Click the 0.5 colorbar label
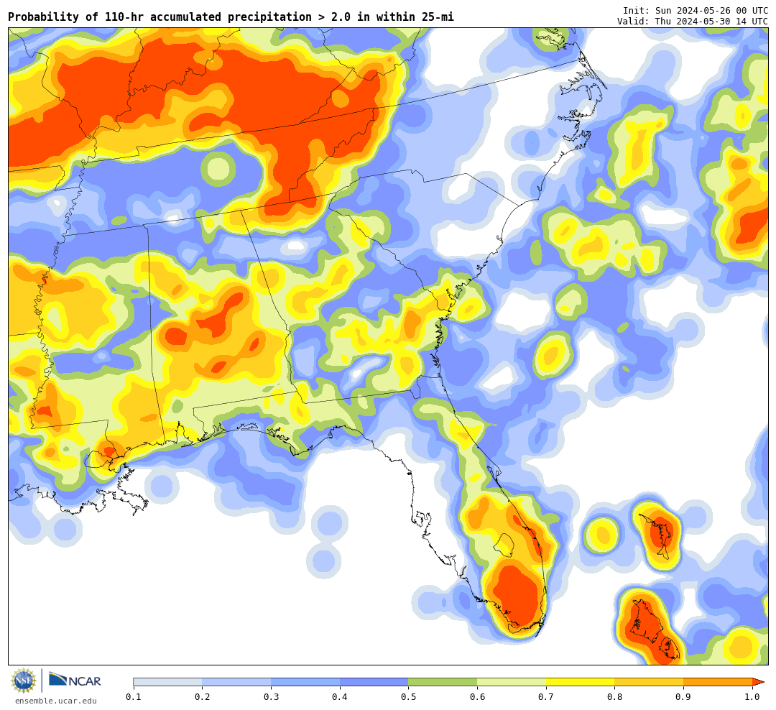Screen dimensions: 776x710 tap(409, 697)
